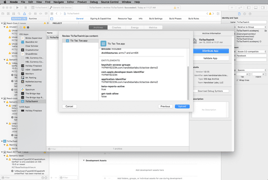This screenshot has width=268, height=180.
Task: Open the Test navigator diamond icon
Action: click(x=30, y=14)
